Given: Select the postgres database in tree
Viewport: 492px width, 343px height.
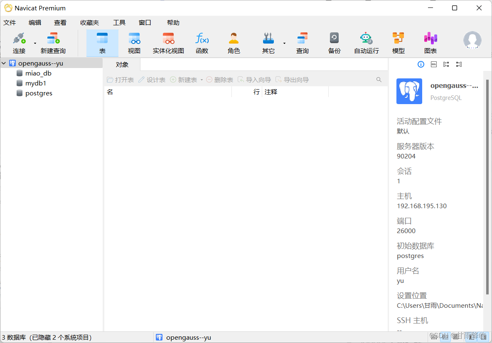Looking at the screenshot, I should pyautogui.click(x=39, y=93).
